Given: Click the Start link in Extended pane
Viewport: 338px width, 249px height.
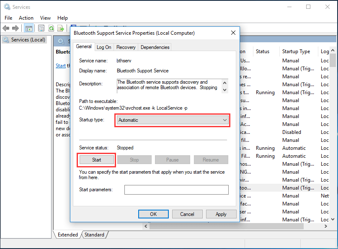Looking at the screenshot, I should [61, 66].
